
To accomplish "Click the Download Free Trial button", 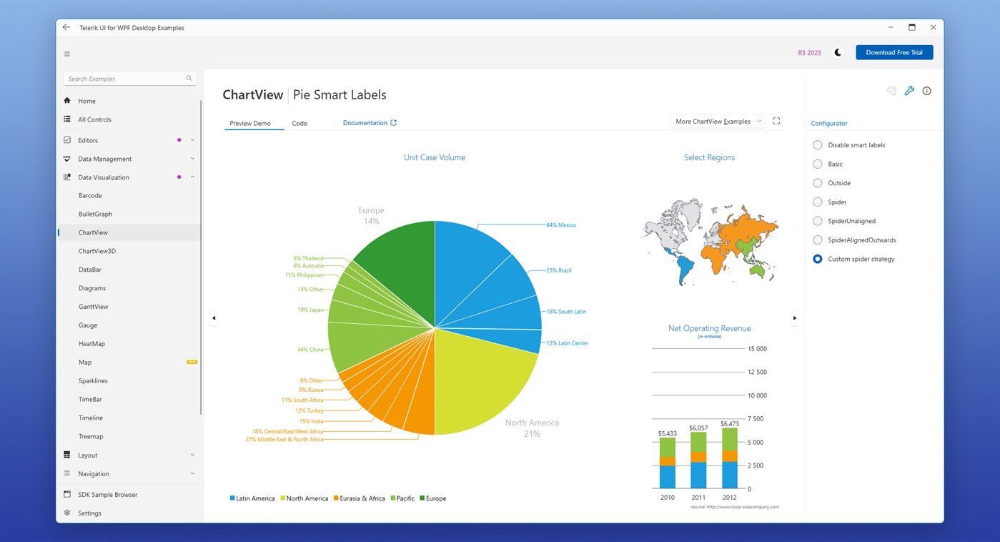I will coord(894,51).
